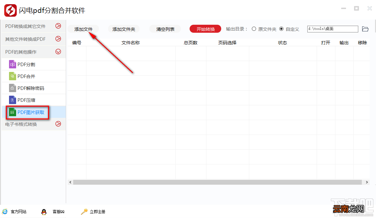
Task: Click the output path field d:\tools\桌面
Action: pos(332,29)
